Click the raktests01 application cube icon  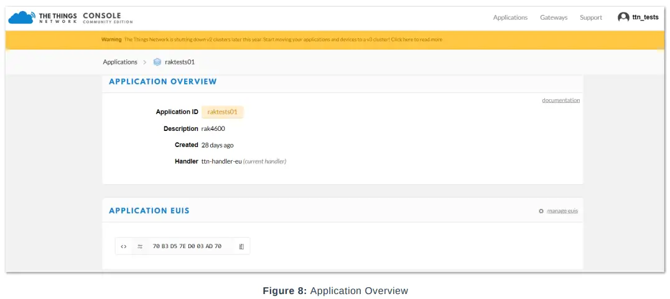pyautogui.click(x=157, y=62)
